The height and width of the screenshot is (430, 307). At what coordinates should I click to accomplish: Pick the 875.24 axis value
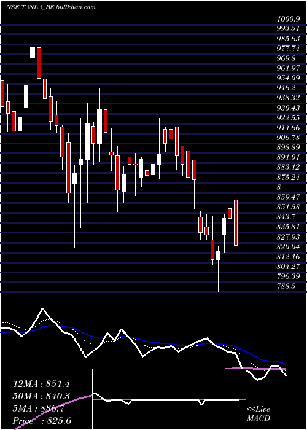[289, 177]
